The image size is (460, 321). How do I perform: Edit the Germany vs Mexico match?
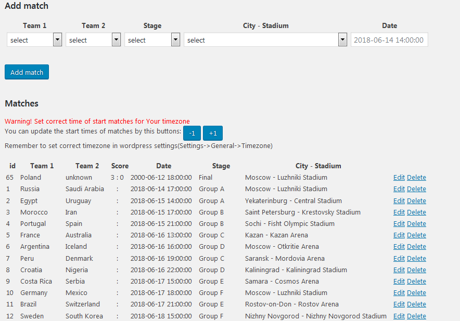399,293
